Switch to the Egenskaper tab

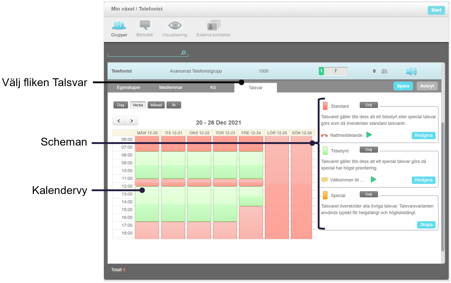tap(129, 87)
